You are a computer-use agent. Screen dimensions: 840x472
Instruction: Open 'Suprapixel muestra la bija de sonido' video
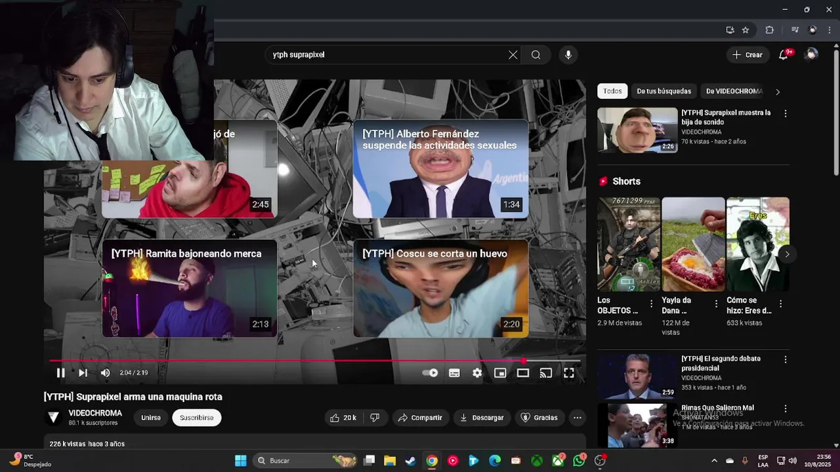726,117
